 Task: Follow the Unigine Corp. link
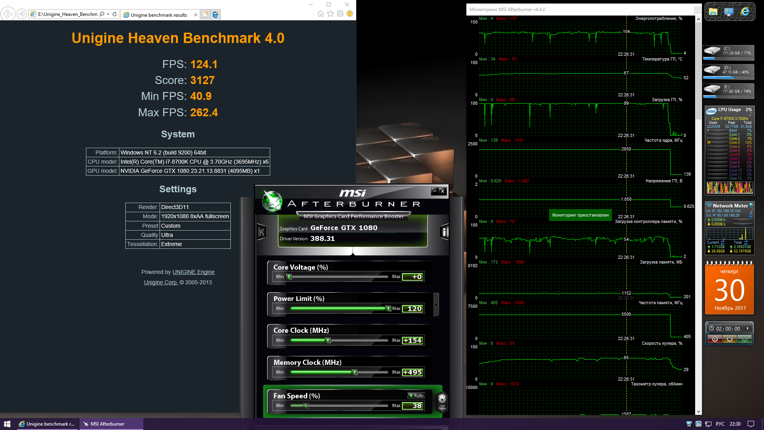pos(161,282)
